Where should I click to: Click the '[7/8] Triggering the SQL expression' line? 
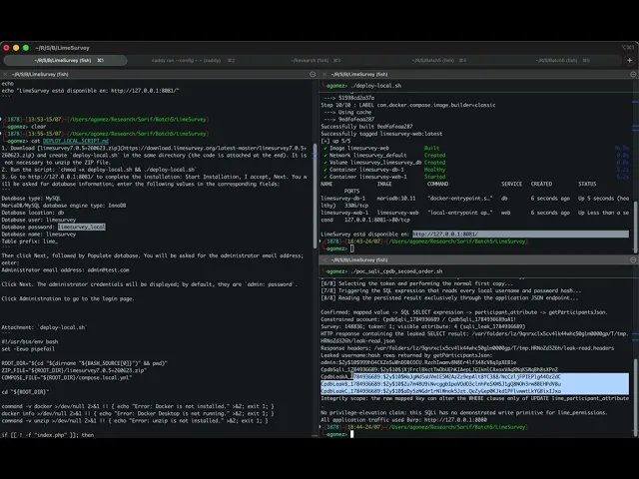click(x=451, y=290)
